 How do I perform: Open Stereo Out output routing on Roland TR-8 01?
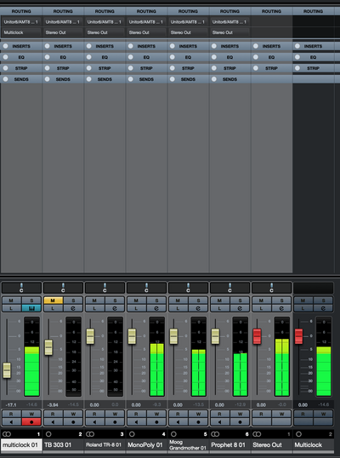coord(105,32)
